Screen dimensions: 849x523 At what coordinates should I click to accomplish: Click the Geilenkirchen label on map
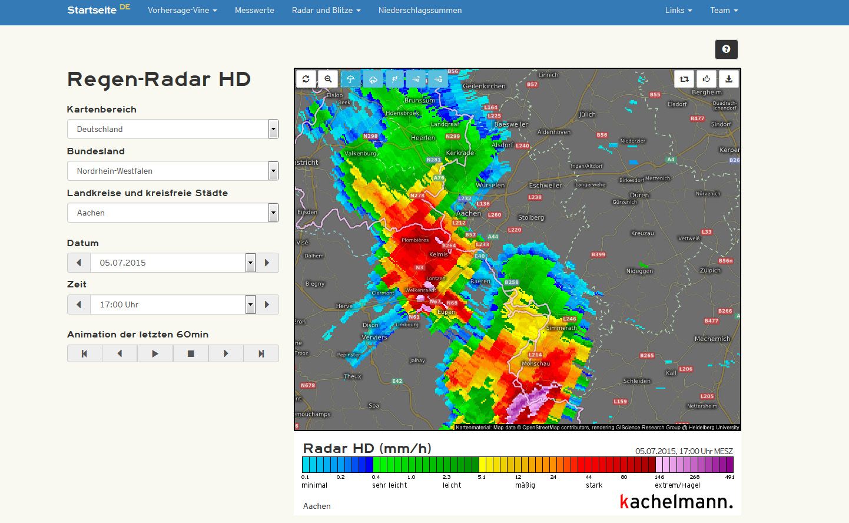484,86
